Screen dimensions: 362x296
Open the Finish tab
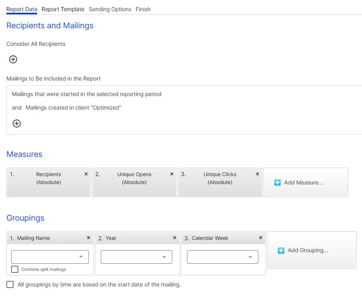[143, 9]
